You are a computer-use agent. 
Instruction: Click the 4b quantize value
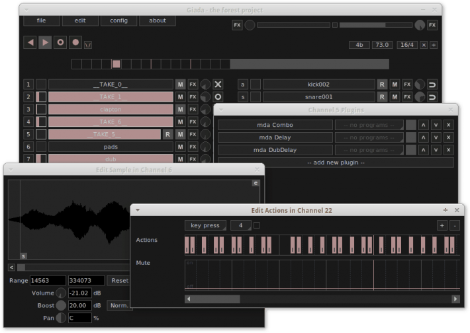[x=359, y=45]
